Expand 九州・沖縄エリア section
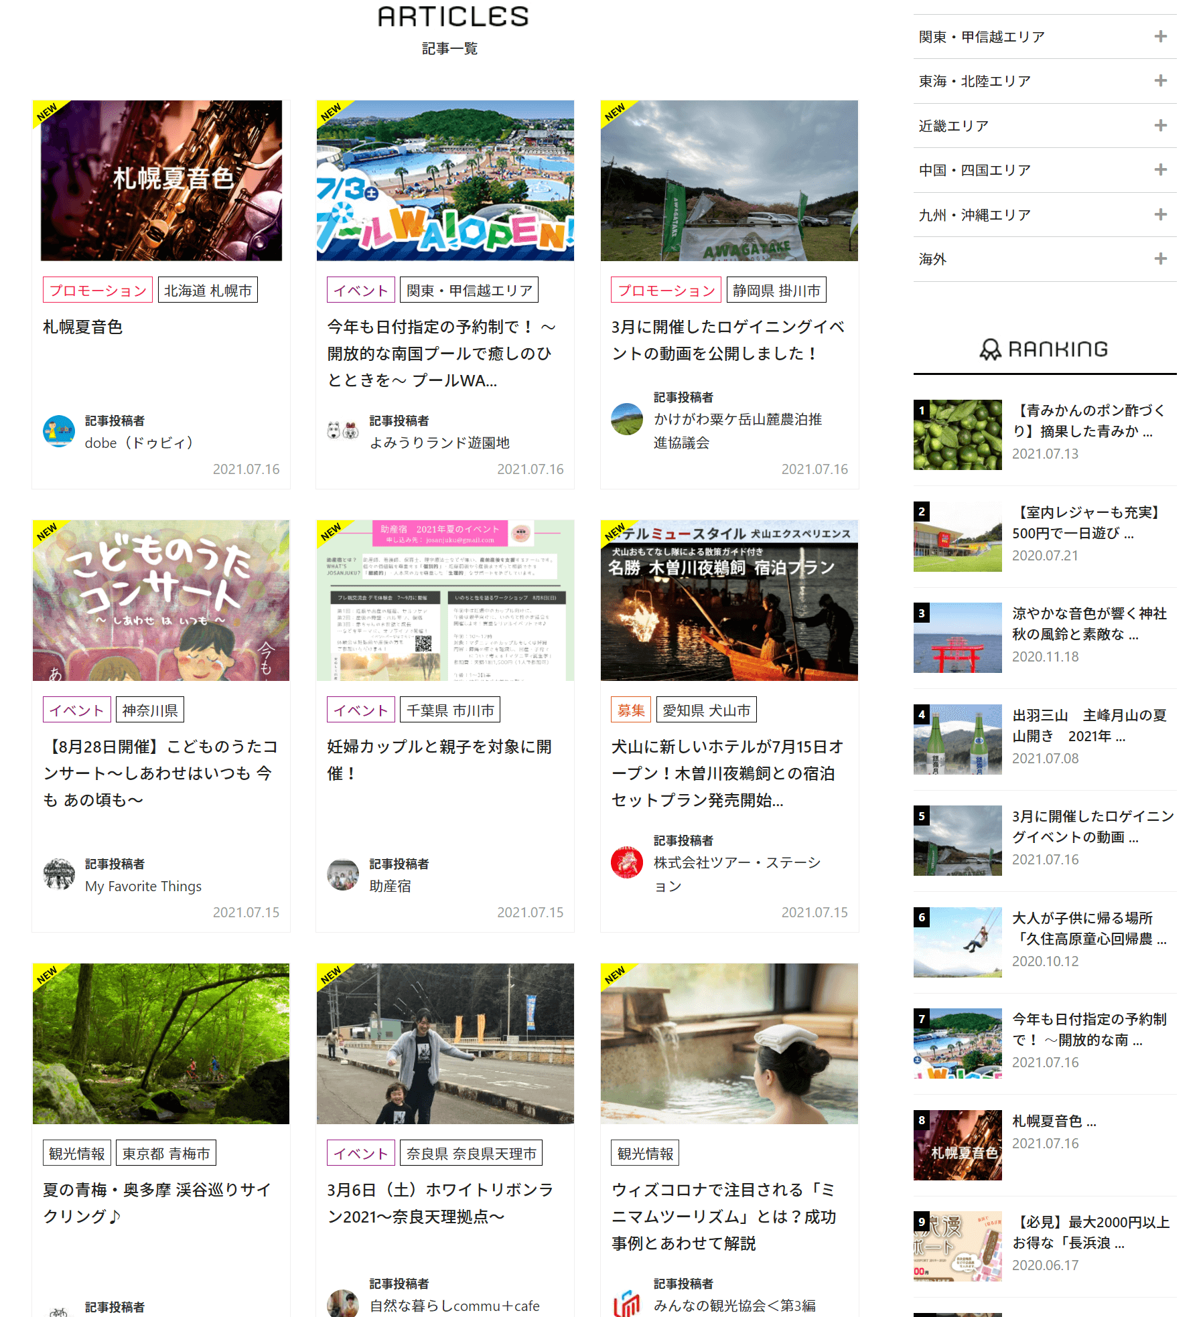The width and height of the screenshot is (1203, 1317). click(1160, 215)
